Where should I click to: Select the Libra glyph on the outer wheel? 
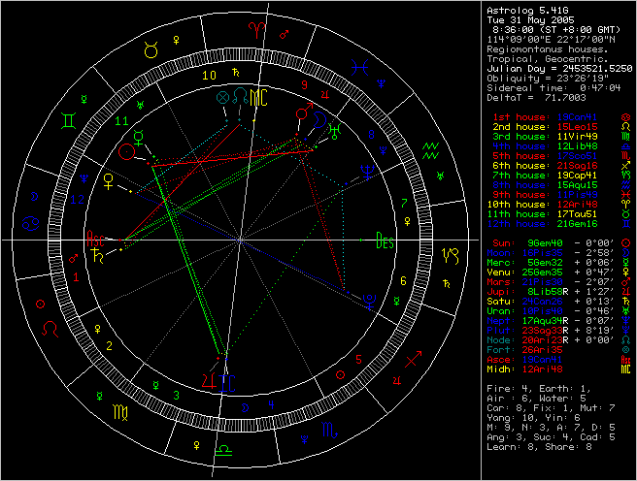[x=224, y=449]
